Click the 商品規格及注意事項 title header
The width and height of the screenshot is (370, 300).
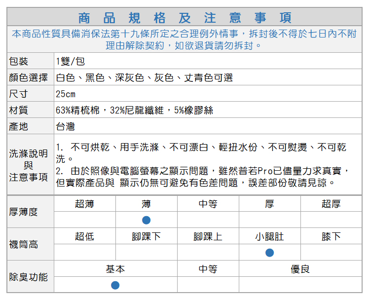point(185,18)
